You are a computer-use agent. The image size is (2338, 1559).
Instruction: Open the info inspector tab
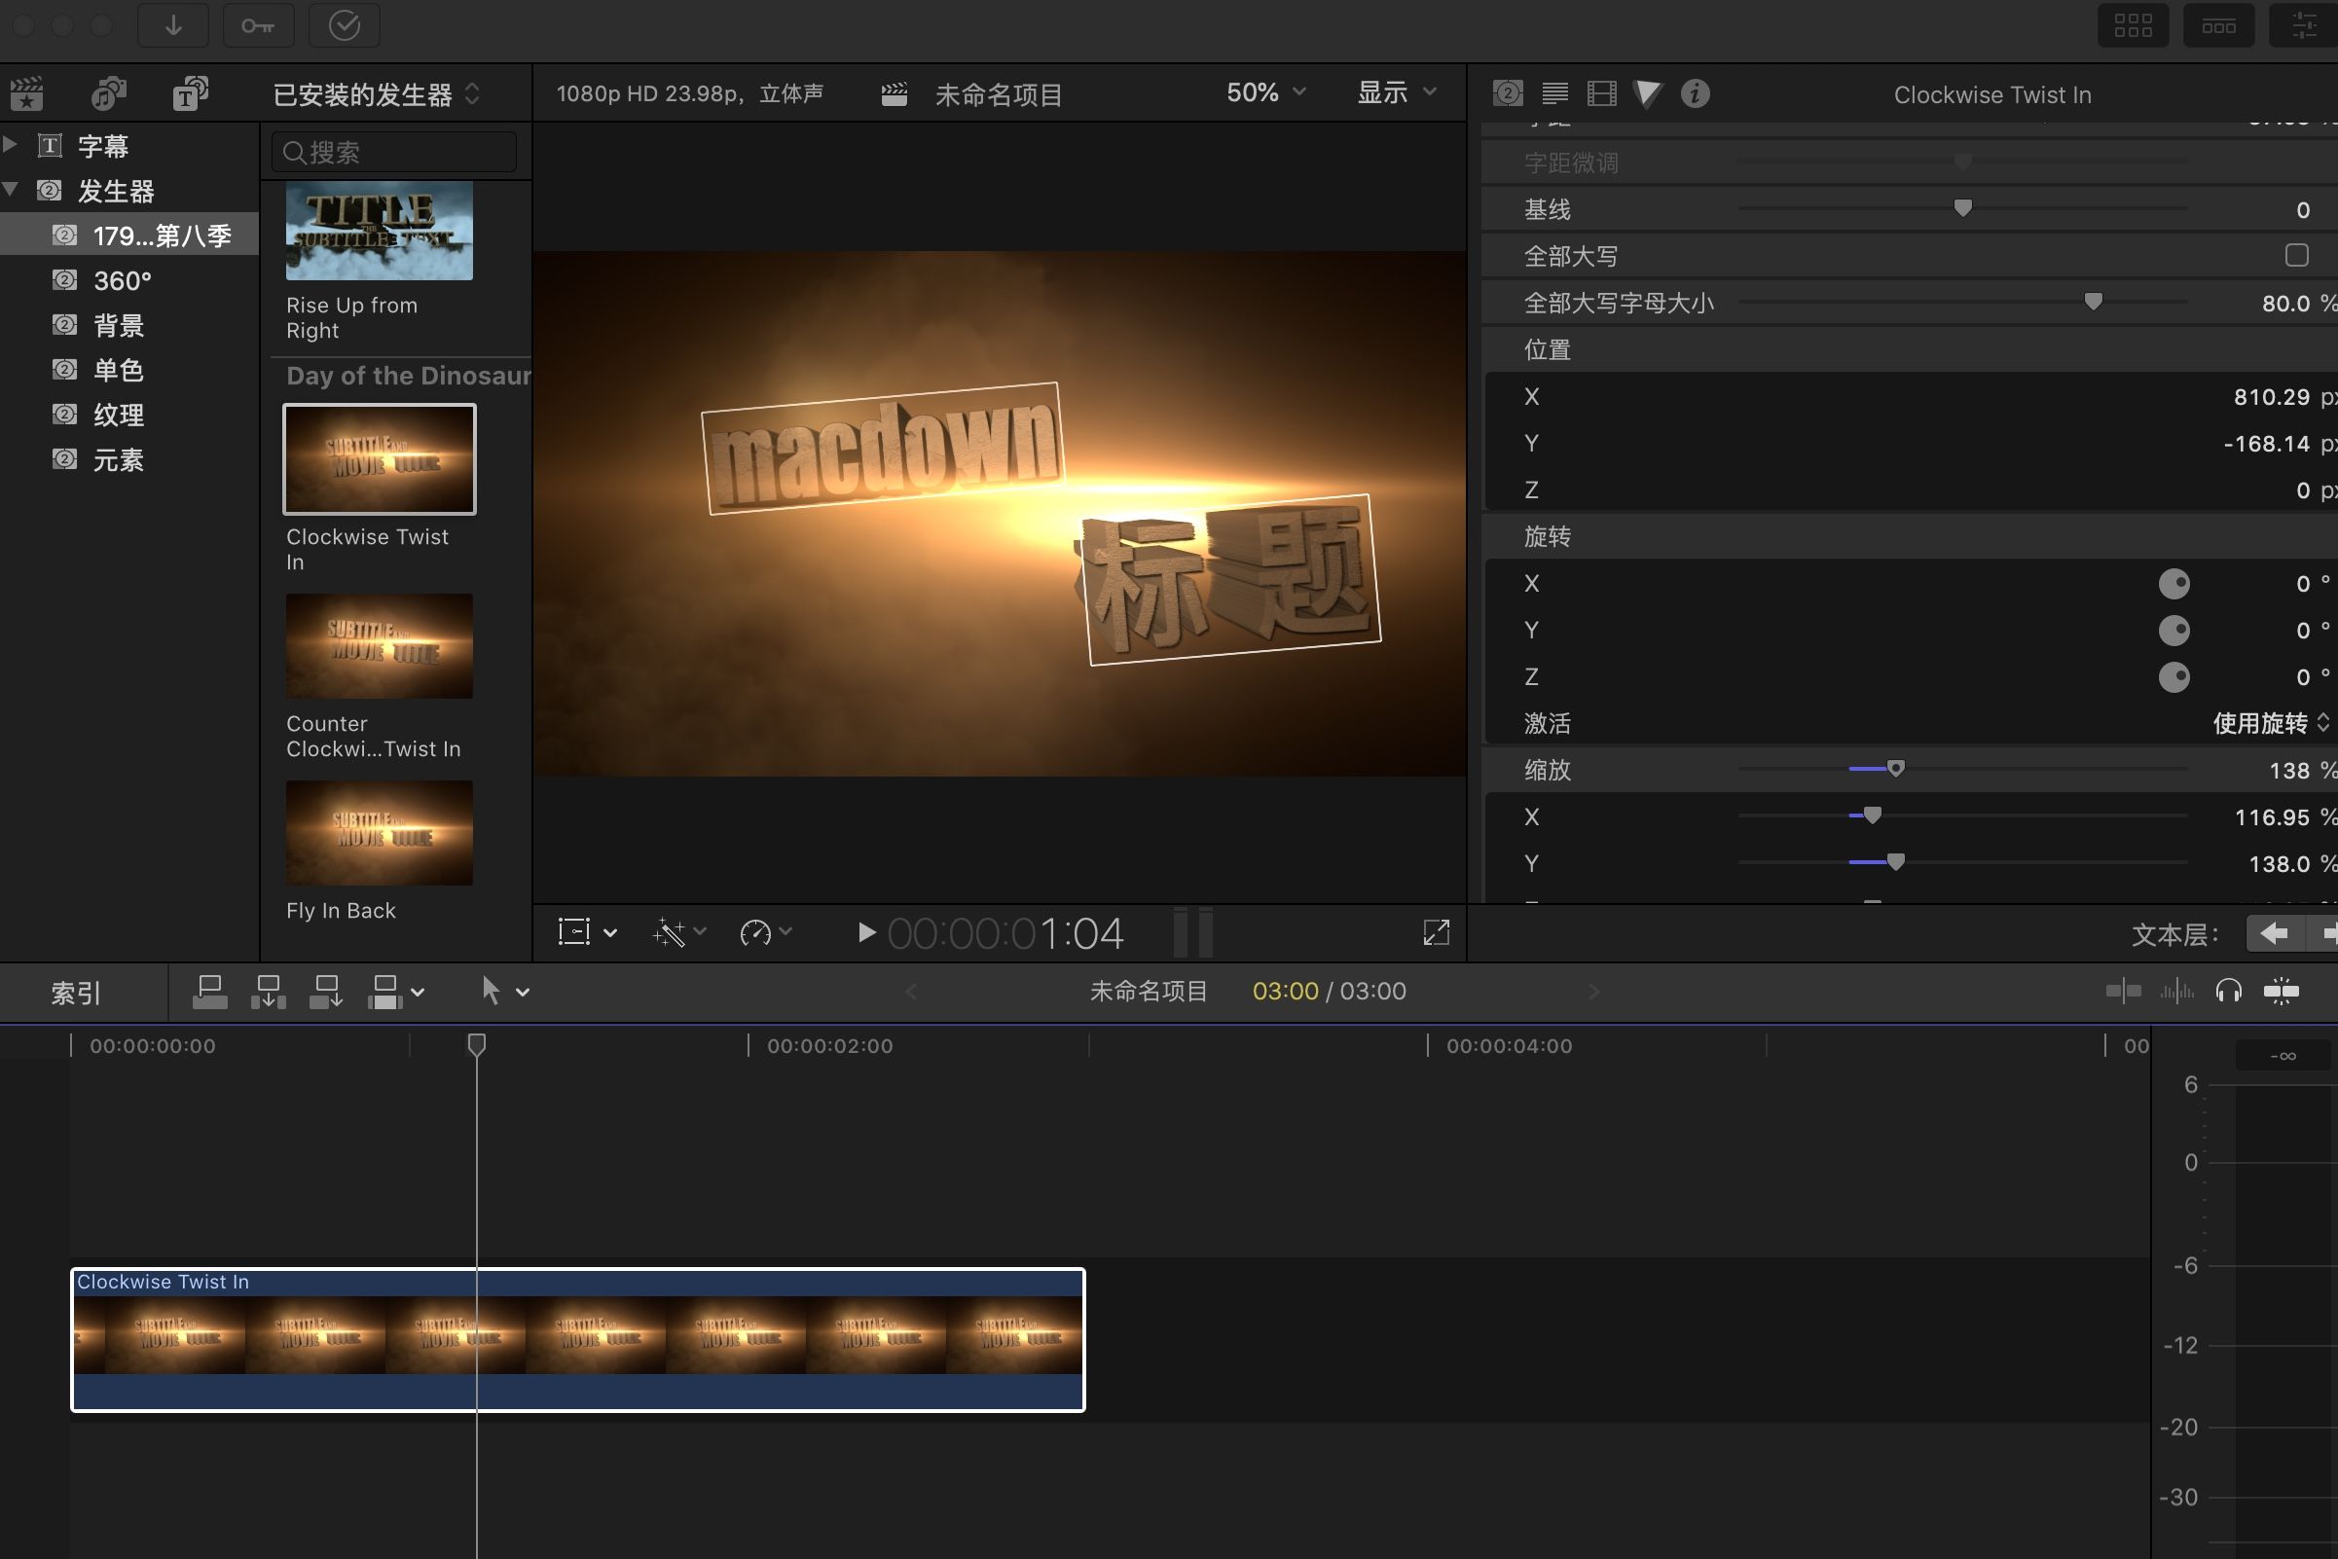click(x=1696, y=93)
